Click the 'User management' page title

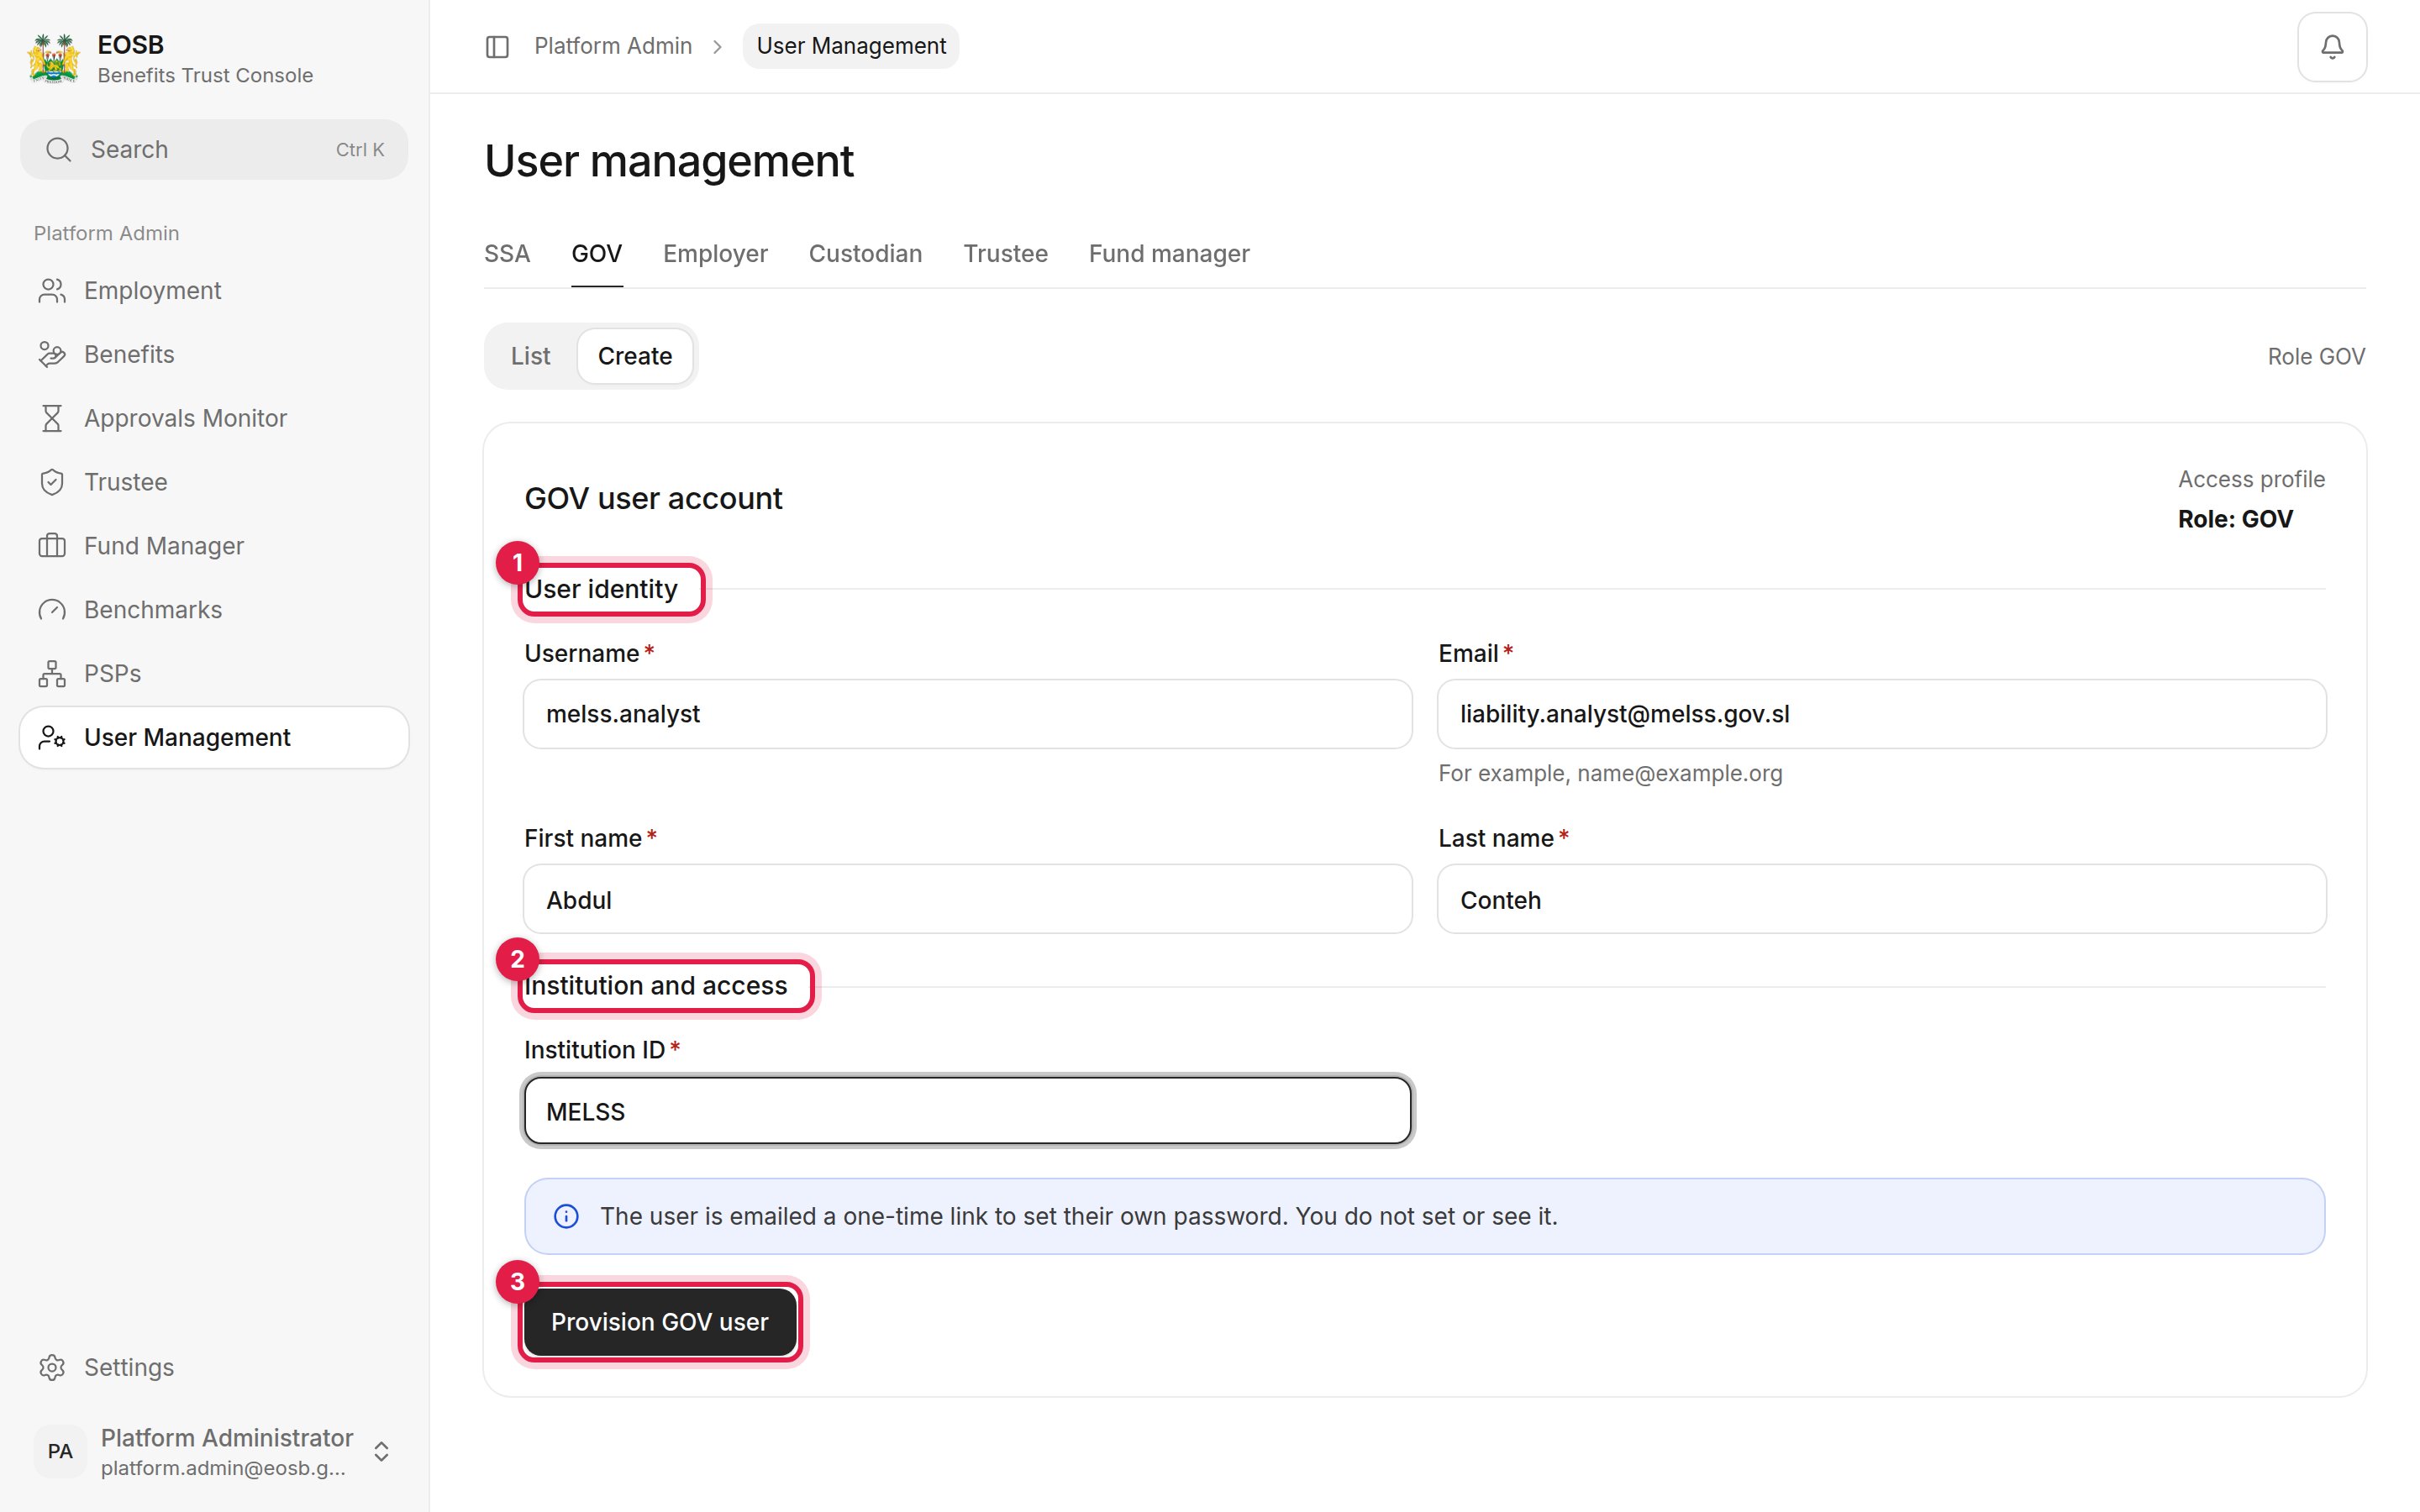pyautogui.click(x=669, y=161)
